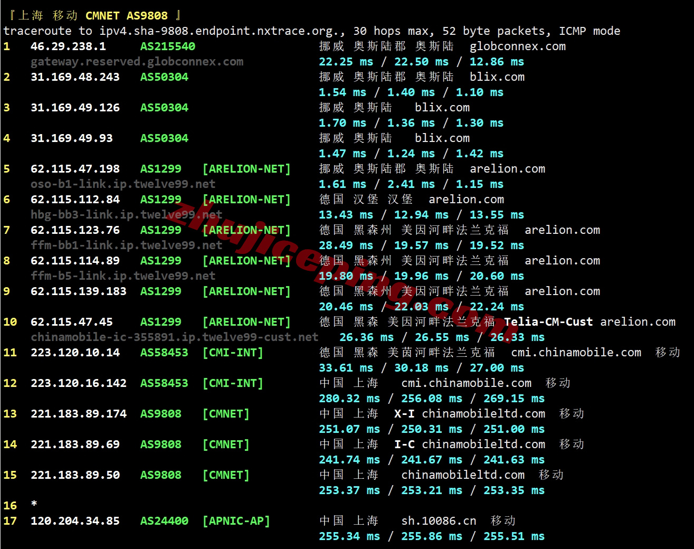Screen dimensions: 694x549
Task: Click IP 62.115.47.198
Action: pyautogui.click(x=75, y=169)
